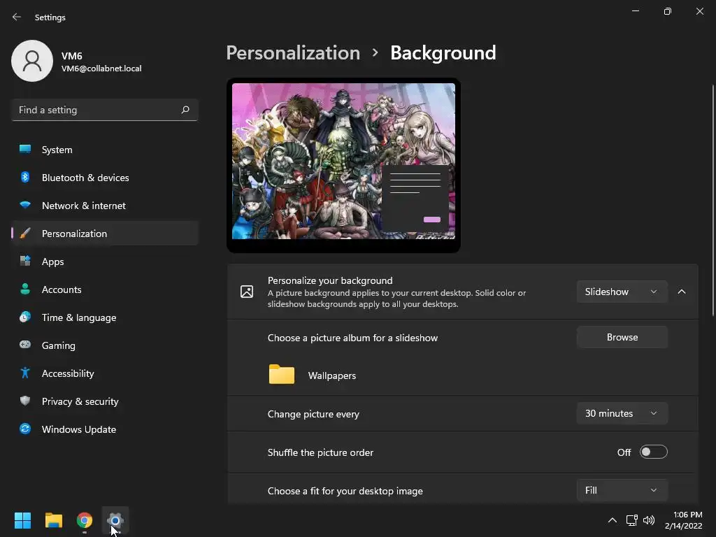Click the System monitor icon
The height and width of the screenshot is (537, 716).
(25, 150)
